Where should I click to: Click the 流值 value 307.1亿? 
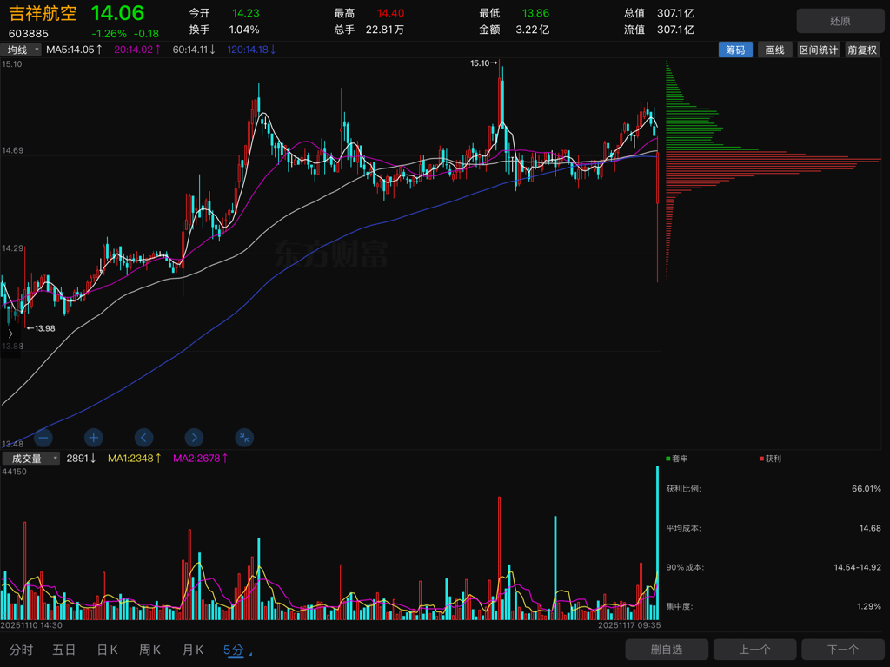pos(675,30)
